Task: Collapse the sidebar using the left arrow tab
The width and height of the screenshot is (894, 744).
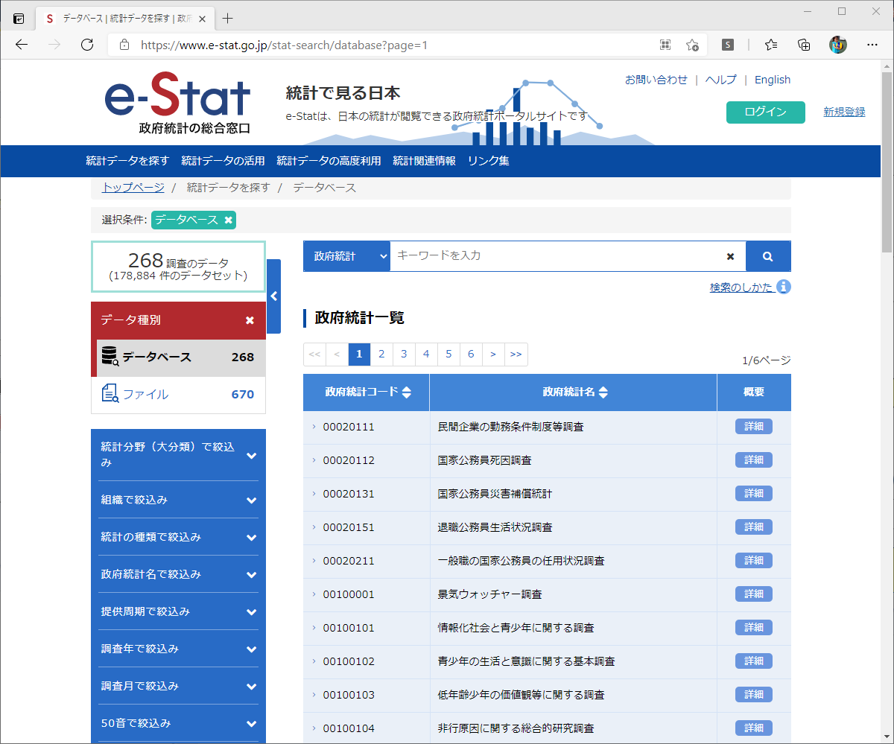Action: tap(273, 294)
